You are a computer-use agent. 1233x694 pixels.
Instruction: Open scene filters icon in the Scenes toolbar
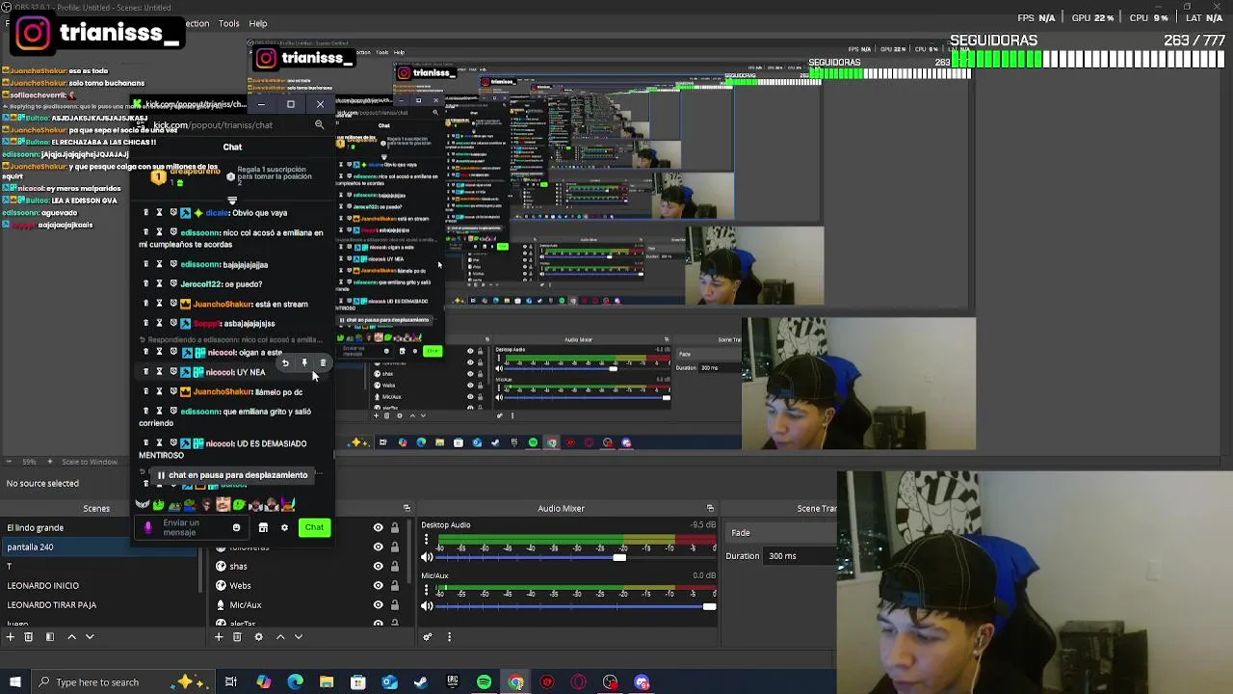(x=50, y=637)
